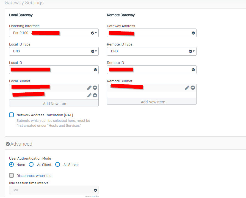Click the Remote ID Type label
The width and height of the screenshot is (246, 198).
pyautogui.click(x=120, y=44)
